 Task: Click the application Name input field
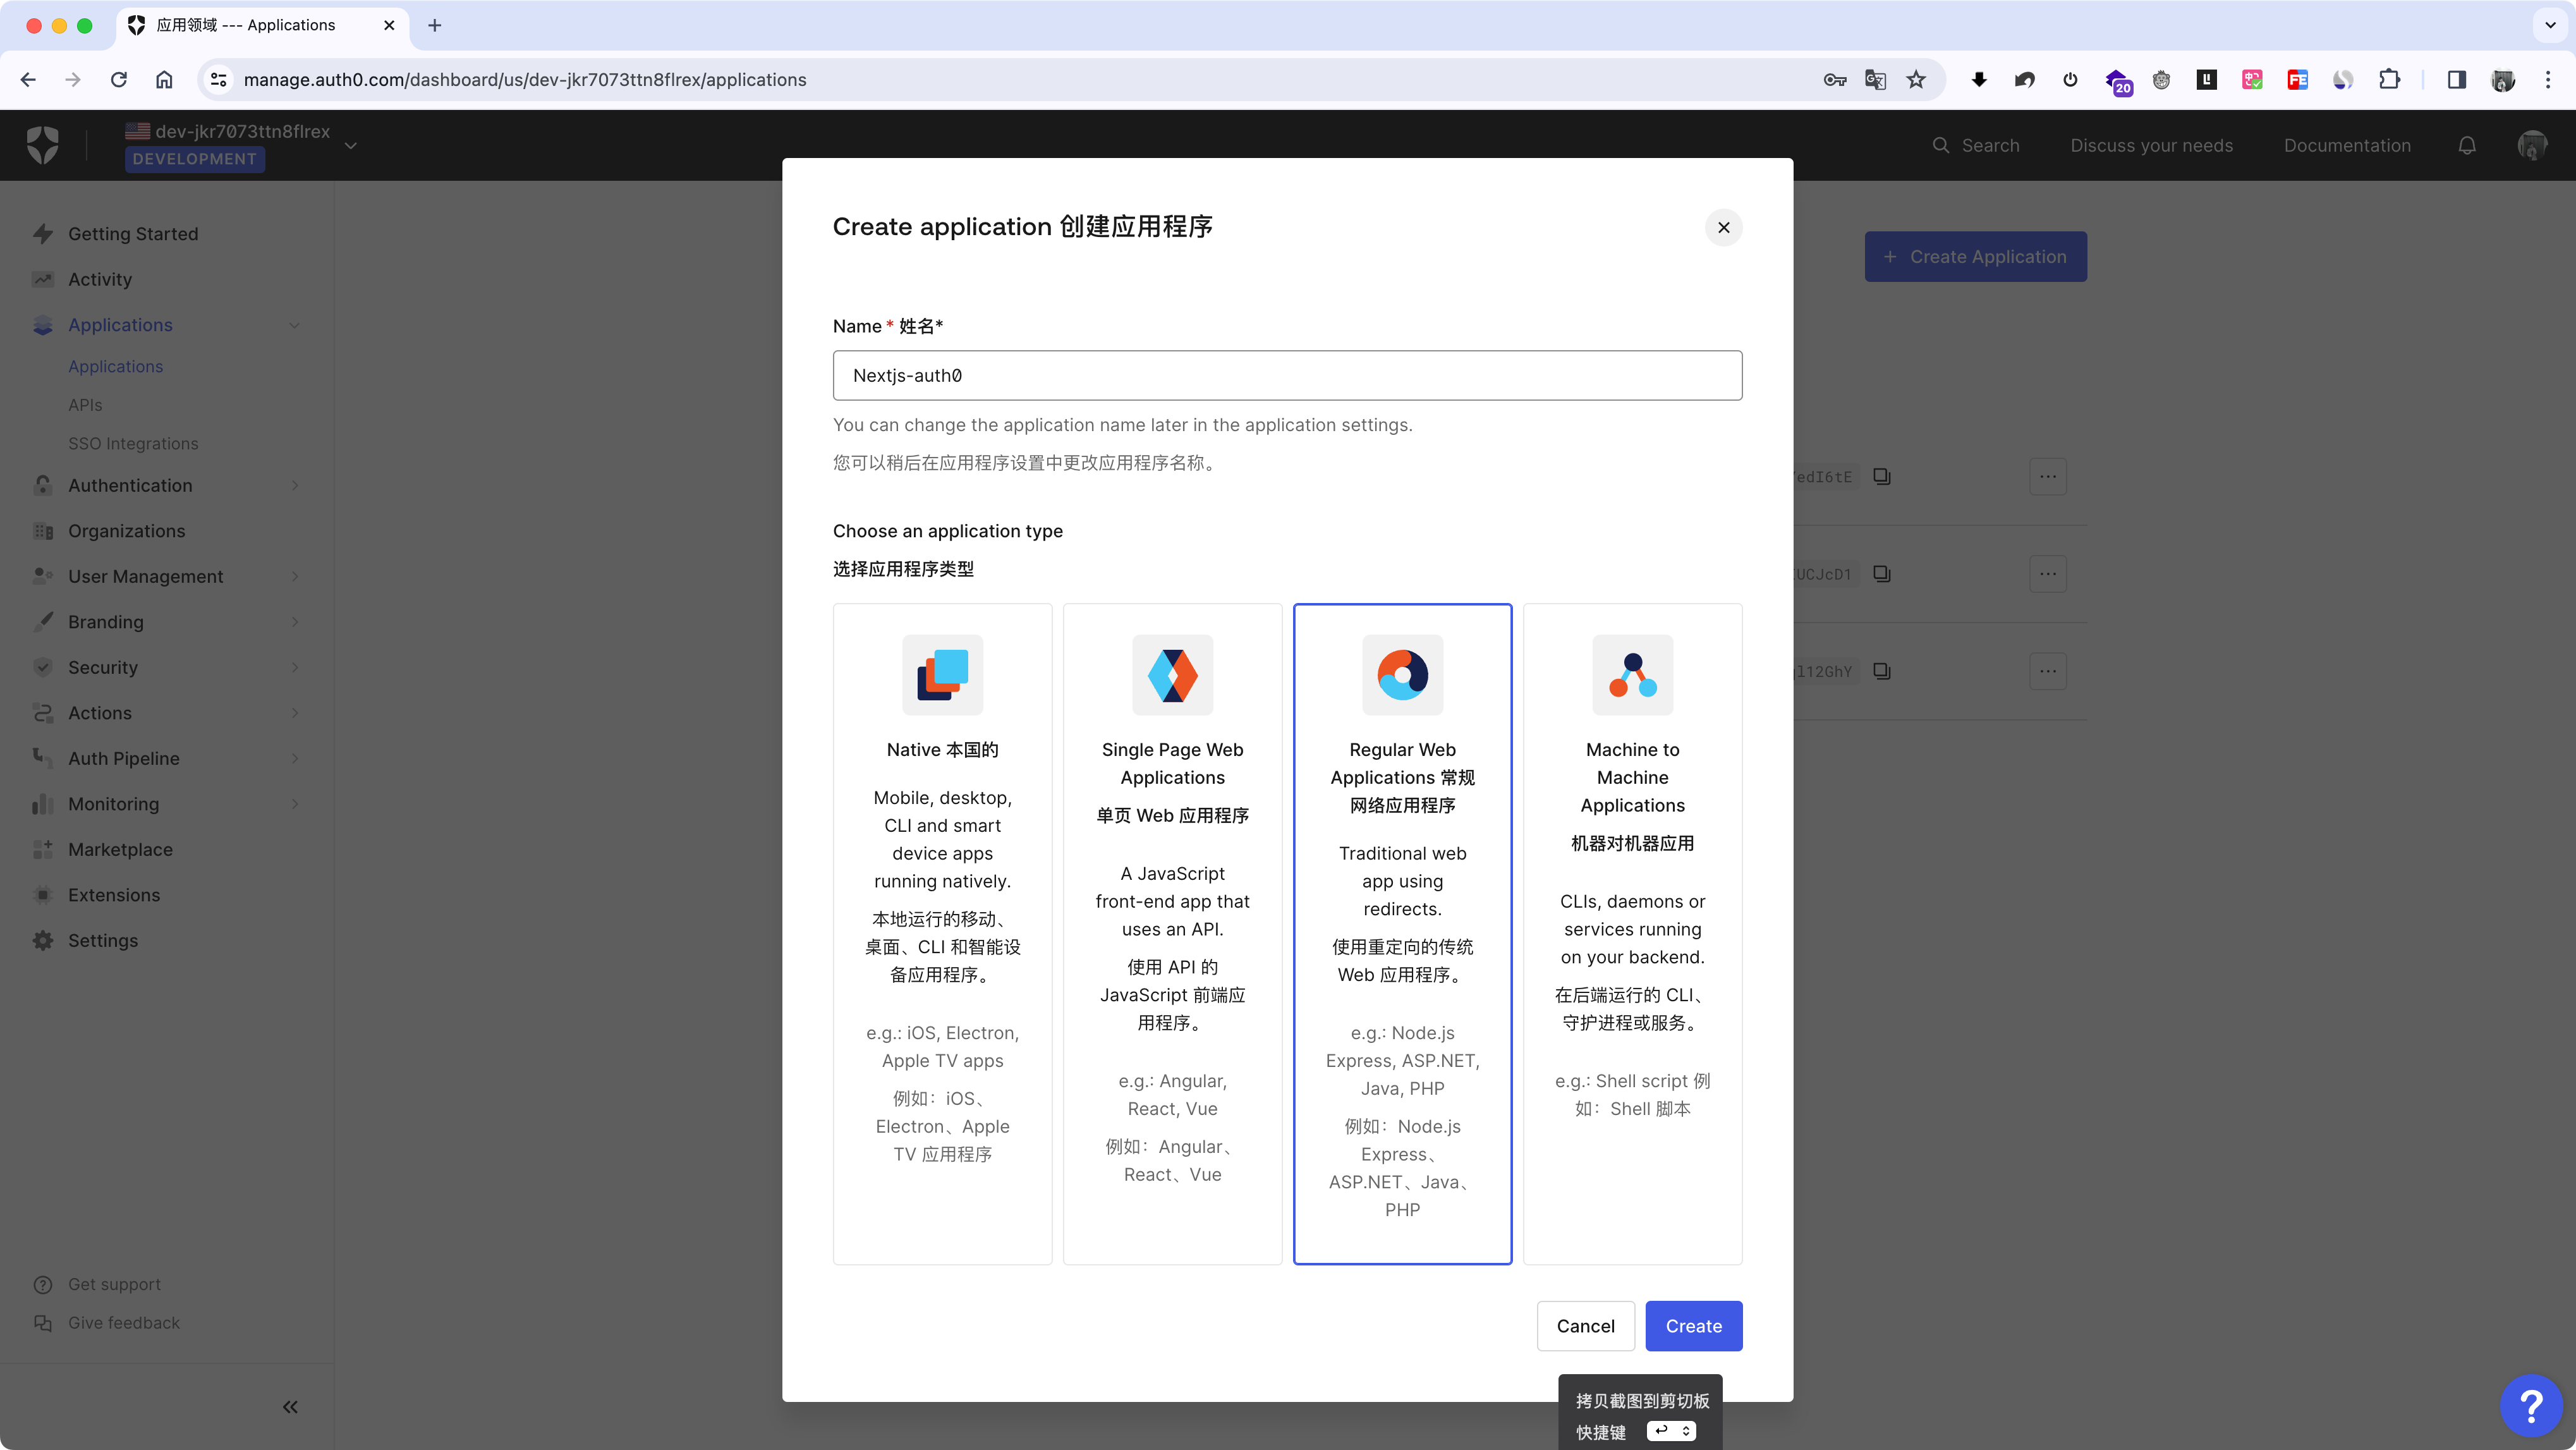point(1287,375)
